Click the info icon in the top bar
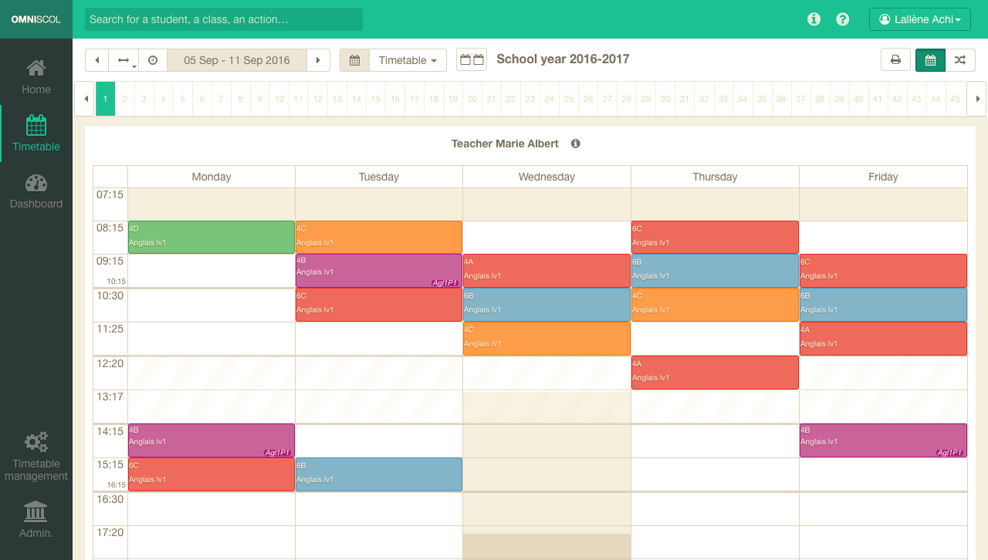This screenshot has height=560, width=988. pos(814,19)
